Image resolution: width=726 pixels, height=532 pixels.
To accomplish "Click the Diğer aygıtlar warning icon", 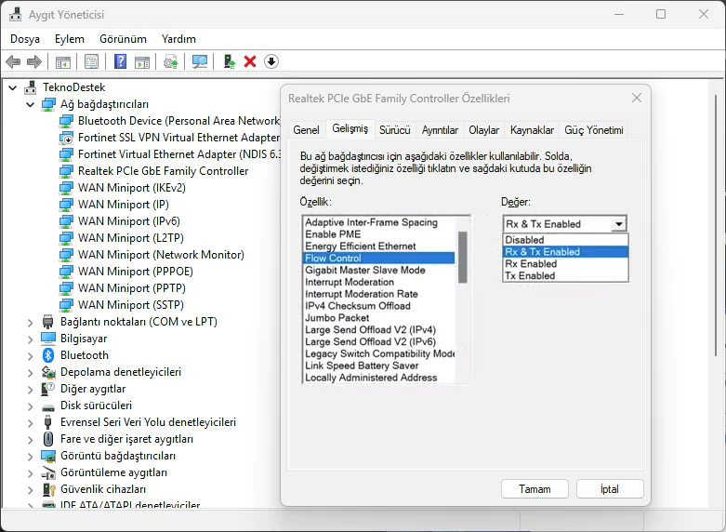I will click(47, 389).
